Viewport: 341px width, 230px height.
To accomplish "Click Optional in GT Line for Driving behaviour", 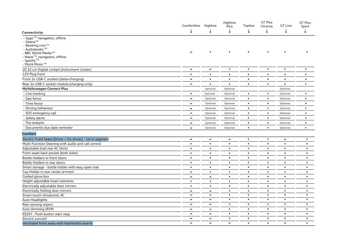I will (x=285, y=108).
